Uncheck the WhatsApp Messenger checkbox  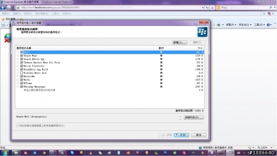22,87
